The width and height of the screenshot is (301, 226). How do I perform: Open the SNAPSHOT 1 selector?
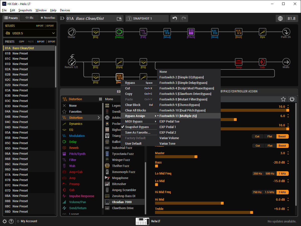147,19
